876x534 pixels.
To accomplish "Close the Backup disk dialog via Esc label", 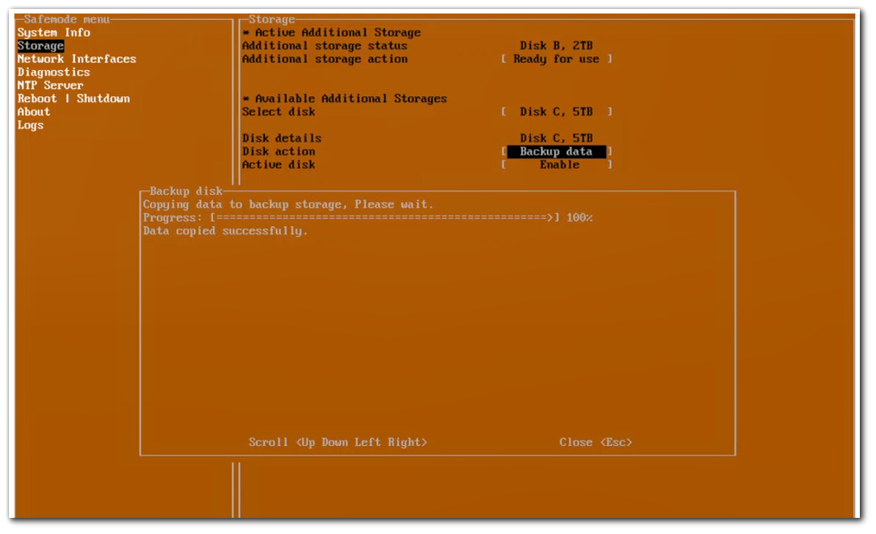I will 595,442.
